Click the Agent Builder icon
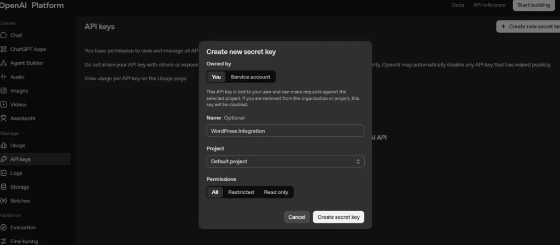The height and width of the screenshot is (245, 560). [4, 63]
